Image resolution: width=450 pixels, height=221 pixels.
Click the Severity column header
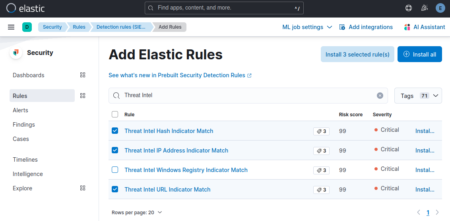pos(382,114)
